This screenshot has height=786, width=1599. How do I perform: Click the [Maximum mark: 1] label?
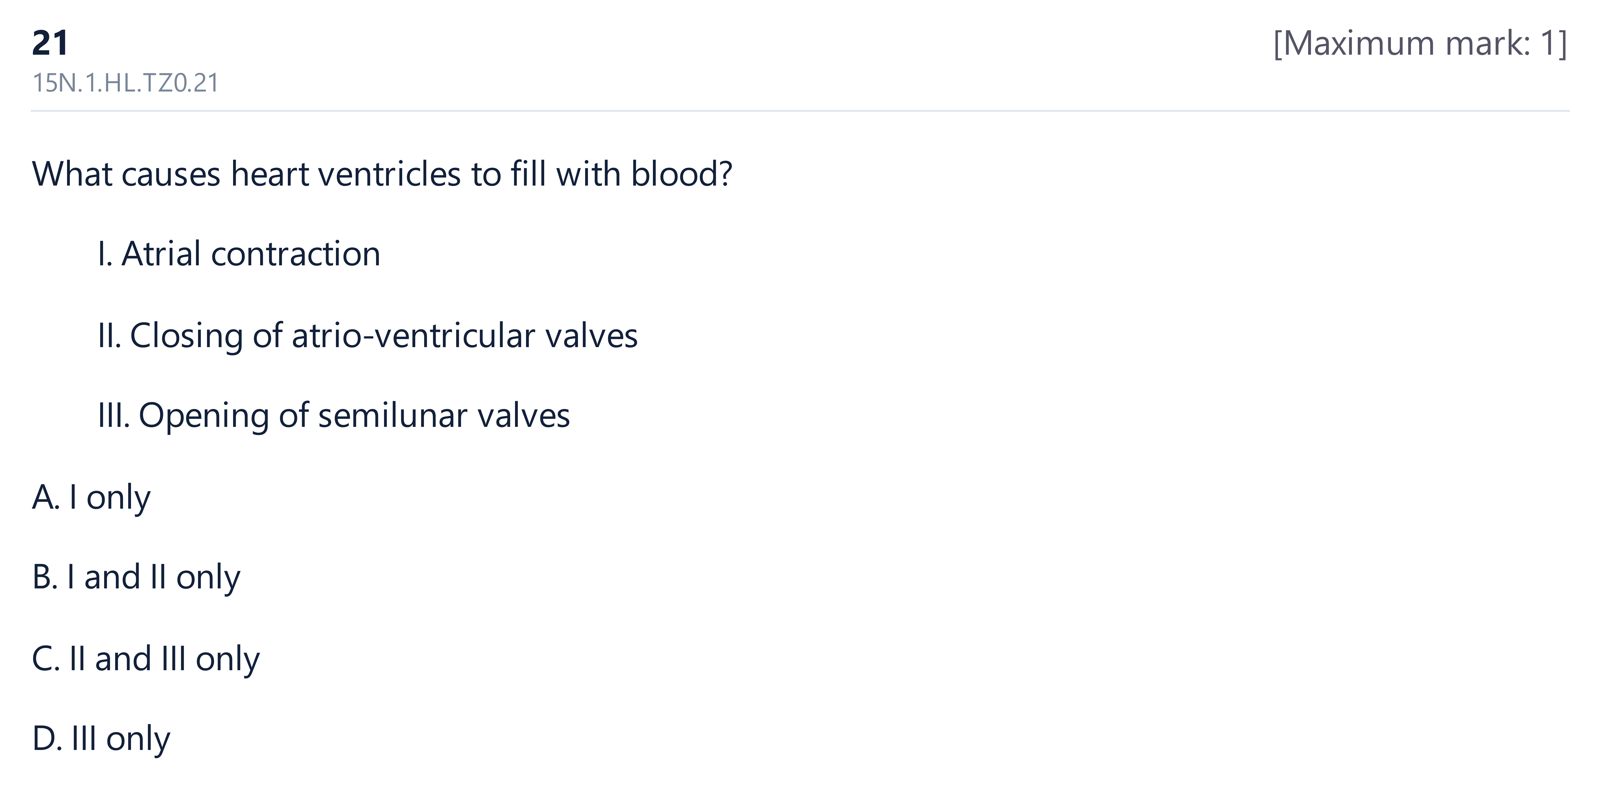(1420, 43)
